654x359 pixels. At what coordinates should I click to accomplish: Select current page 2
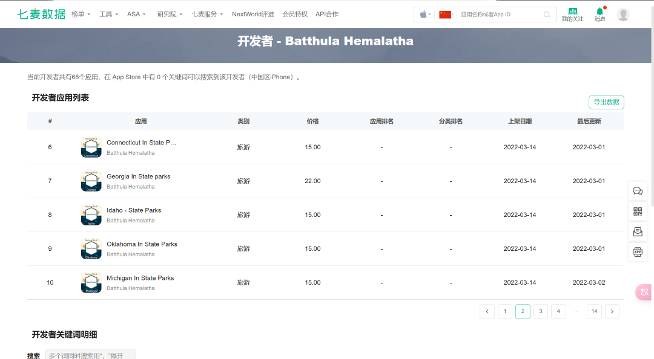[523, 311]
